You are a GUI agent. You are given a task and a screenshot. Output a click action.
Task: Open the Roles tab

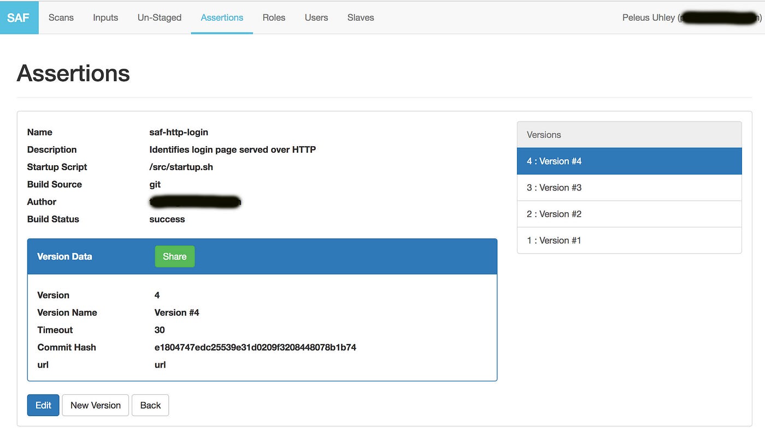pyautogui.click(x=273, y=17)
